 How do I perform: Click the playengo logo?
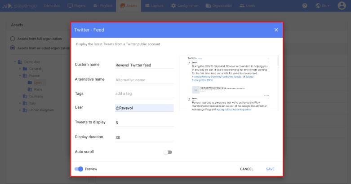coord(20,6)
